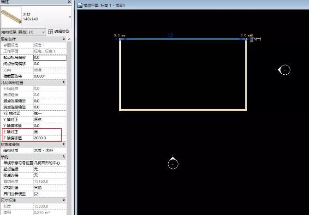309x215 pixels.
Task: Click the 结构材质 value 木质 - 木料
Action: [x=50, y=150]
